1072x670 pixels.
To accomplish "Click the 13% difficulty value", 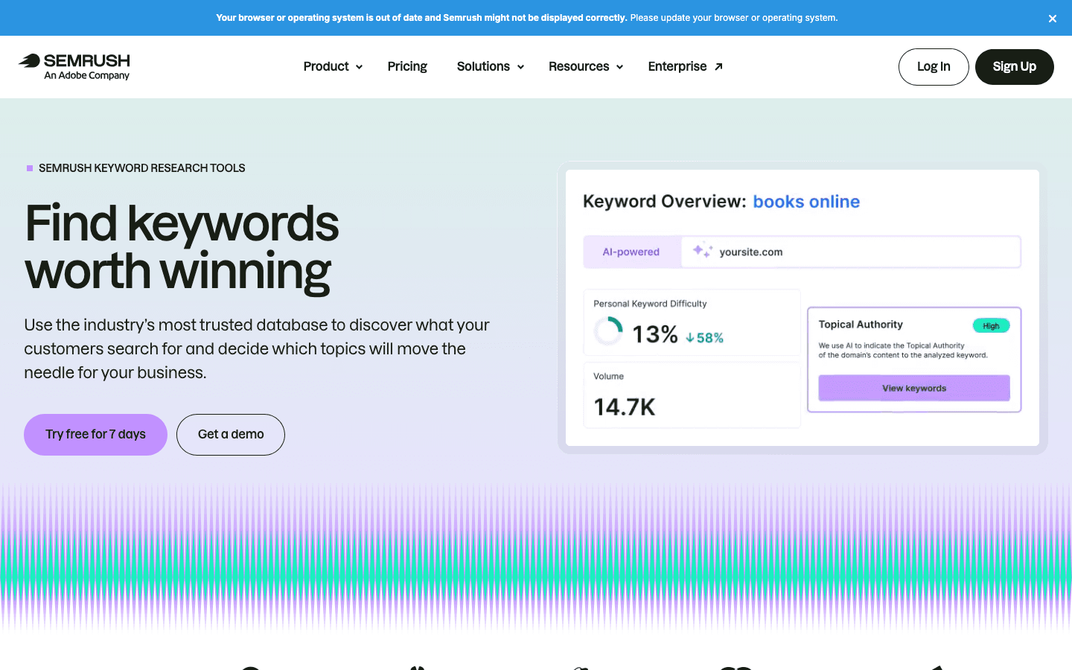I will tap(655, 334).
